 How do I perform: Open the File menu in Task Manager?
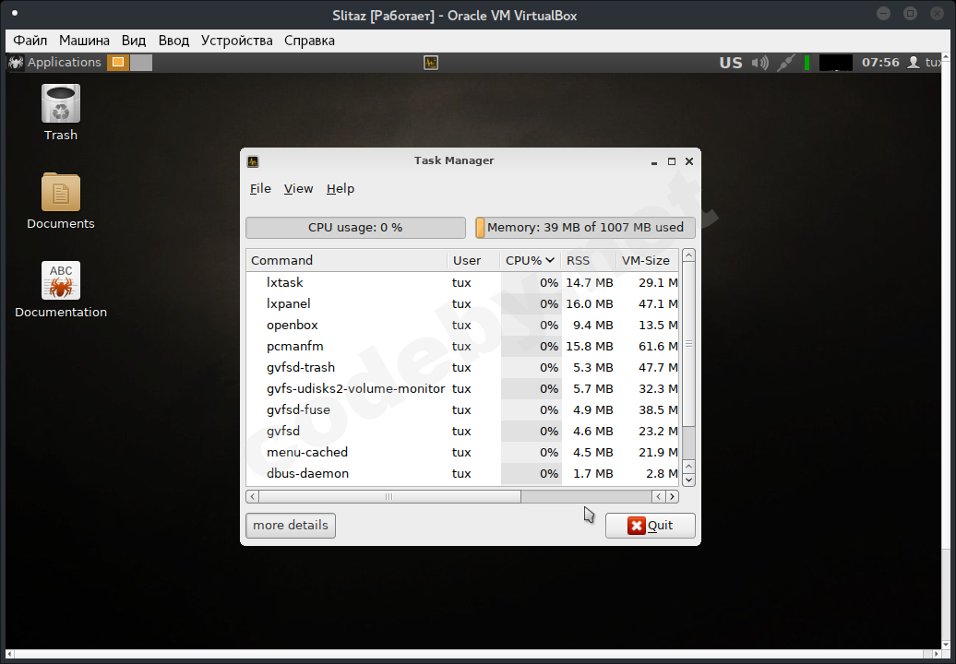[260, 189]
